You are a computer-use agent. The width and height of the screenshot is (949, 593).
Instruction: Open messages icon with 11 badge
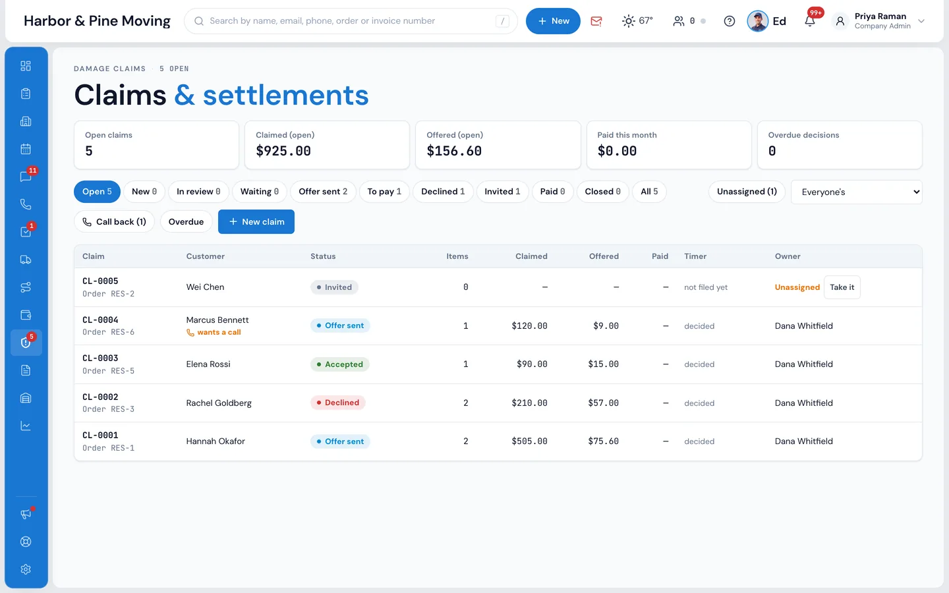coord(26,177)
